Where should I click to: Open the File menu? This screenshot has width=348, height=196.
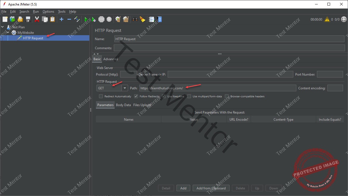pos(4,12)
